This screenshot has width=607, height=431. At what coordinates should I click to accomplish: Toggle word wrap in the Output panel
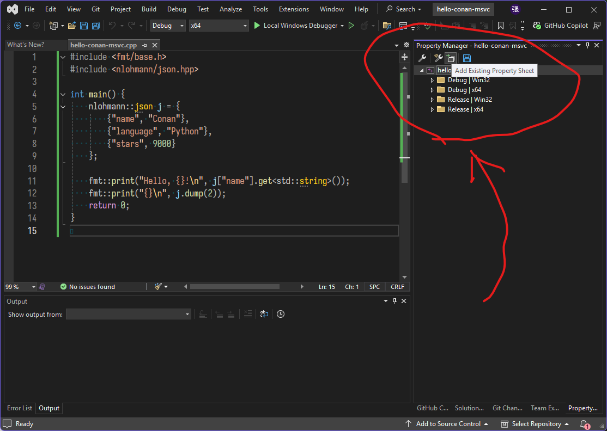(x=264, y=314)
